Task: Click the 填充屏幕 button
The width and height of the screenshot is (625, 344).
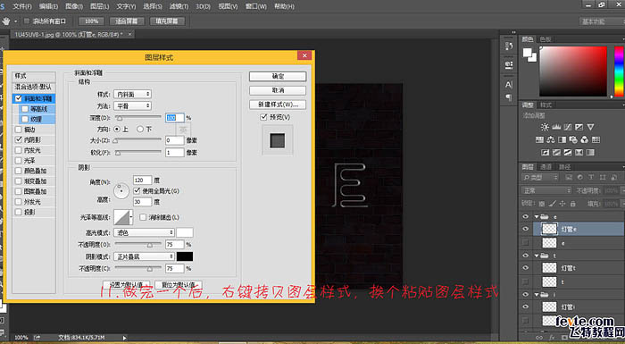Action: click(x=167, y=21)
